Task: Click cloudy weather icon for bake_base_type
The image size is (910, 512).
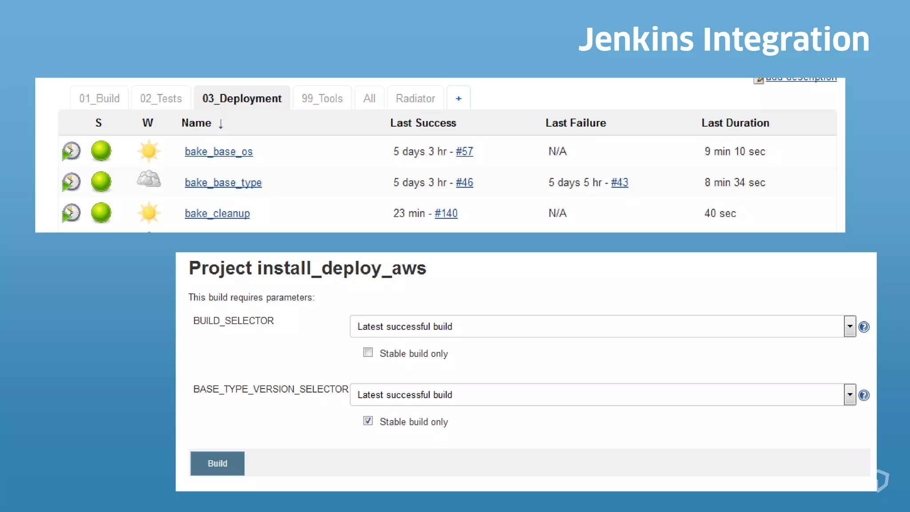Action: pos(148,180)
